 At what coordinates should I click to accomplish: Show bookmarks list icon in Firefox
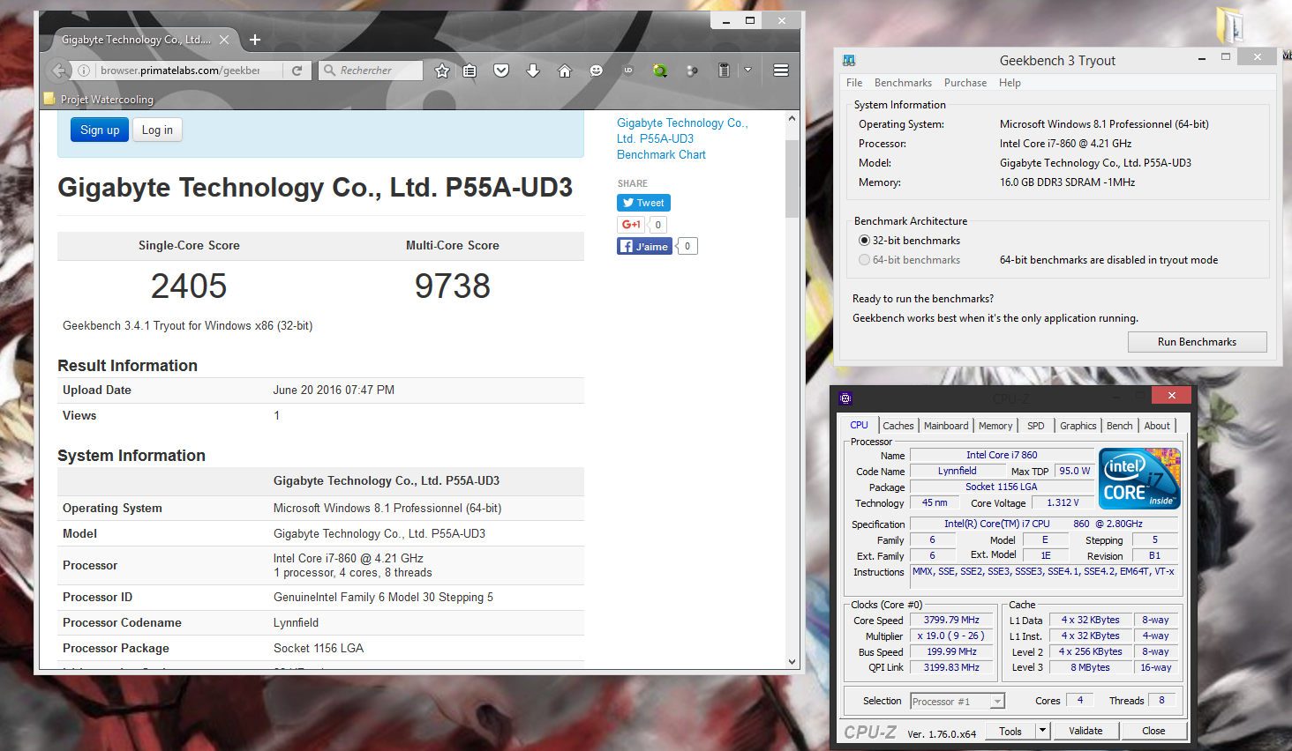click(x=469, y=71)
